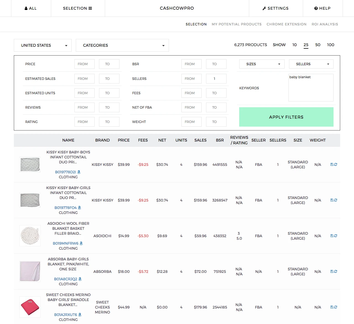Viewport: 354px width, 324px height.
Task: Click the Asoidchi braided blanket thumbnail
Action: coord(30,236)
